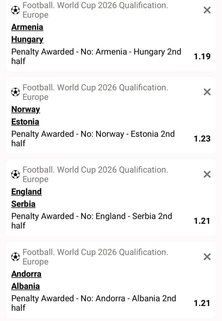Click the football icon on the Andorra bet

16,257
